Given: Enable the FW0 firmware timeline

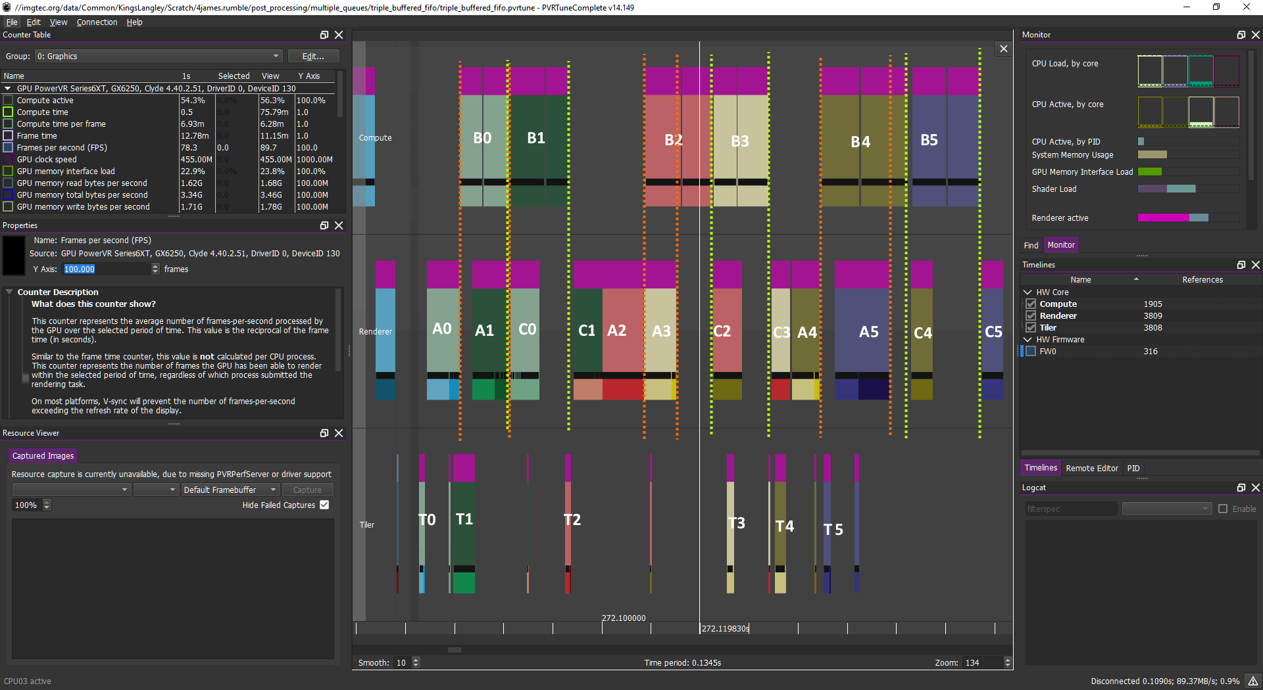Looking at the screenshot, I should pos(1031,352).
